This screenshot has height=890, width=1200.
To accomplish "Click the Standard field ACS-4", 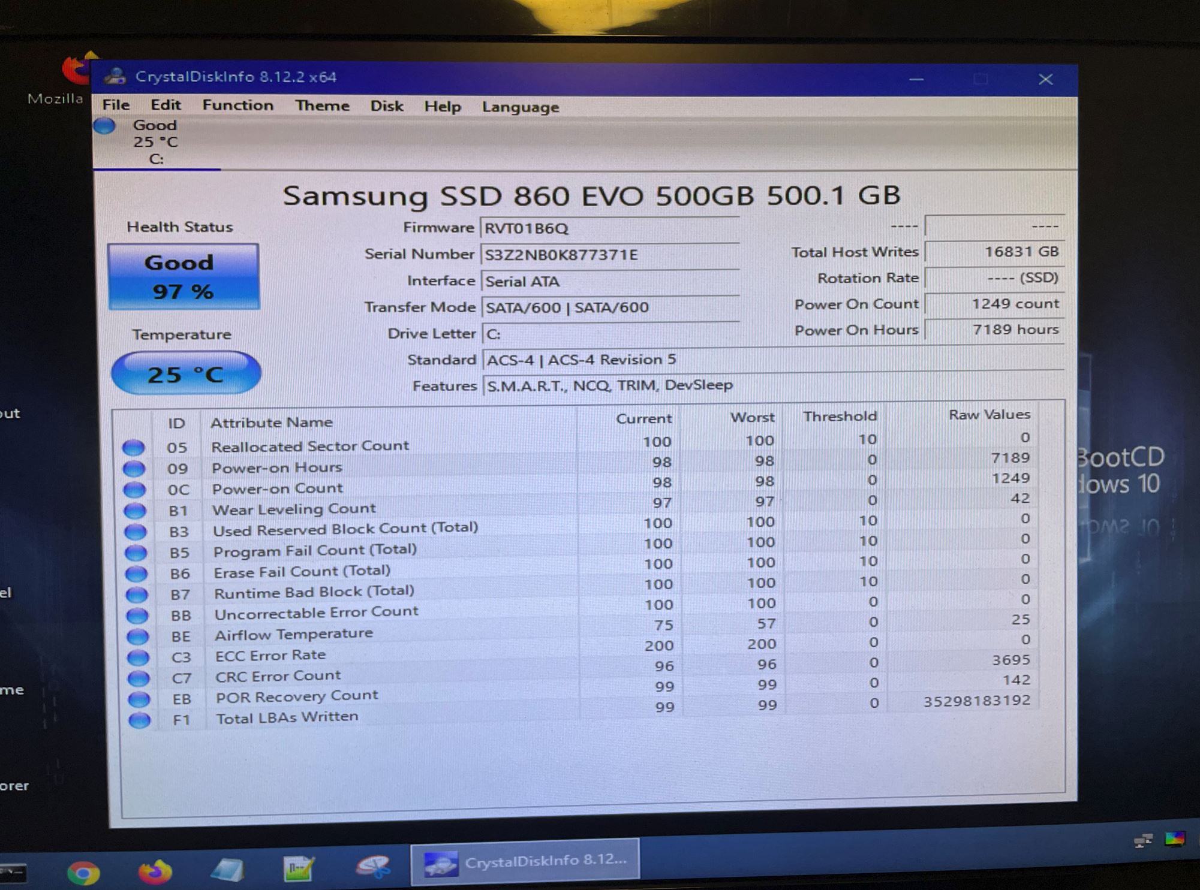I will [773, 360].
